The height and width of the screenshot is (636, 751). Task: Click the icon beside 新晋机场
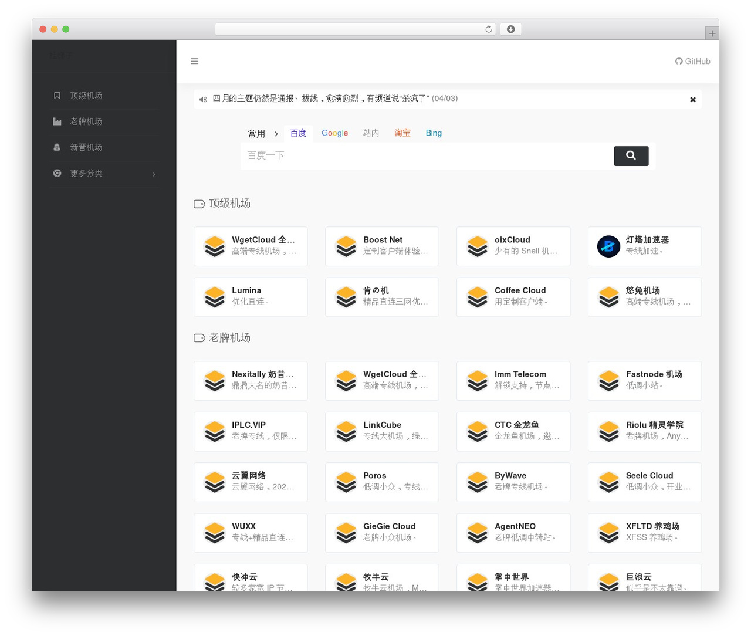[57, 147]
